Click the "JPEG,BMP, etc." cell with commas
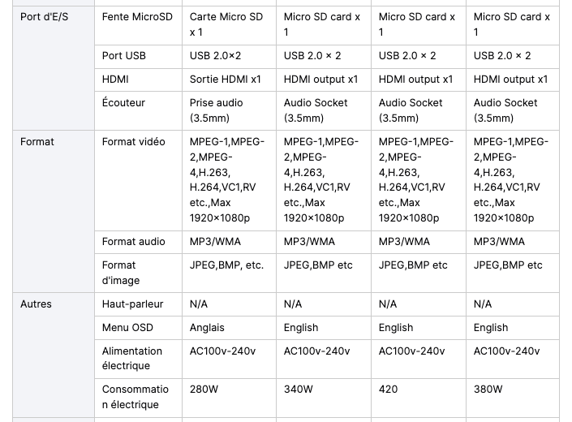Image resolution: width=572 pixels, height=422 pixels. click(229, 273)
